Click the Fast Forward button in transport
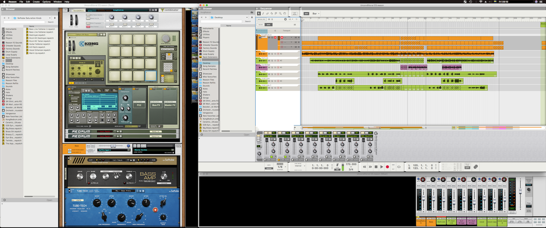The width and height of the screenshot is (546, 228). (370, 167)
